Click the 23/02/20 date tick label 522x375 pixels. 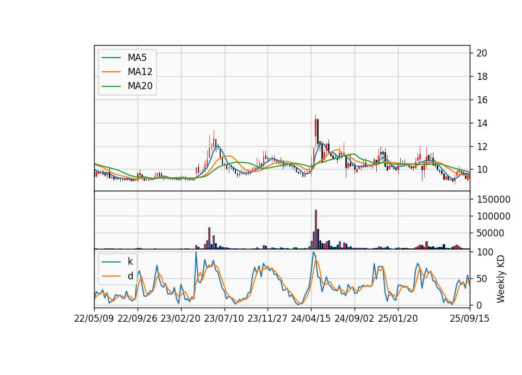pos(181,318)
